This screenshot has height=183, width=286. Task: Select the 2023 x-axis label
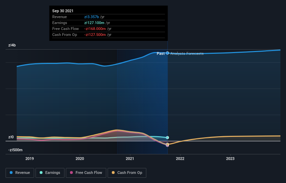pos(230,159)
